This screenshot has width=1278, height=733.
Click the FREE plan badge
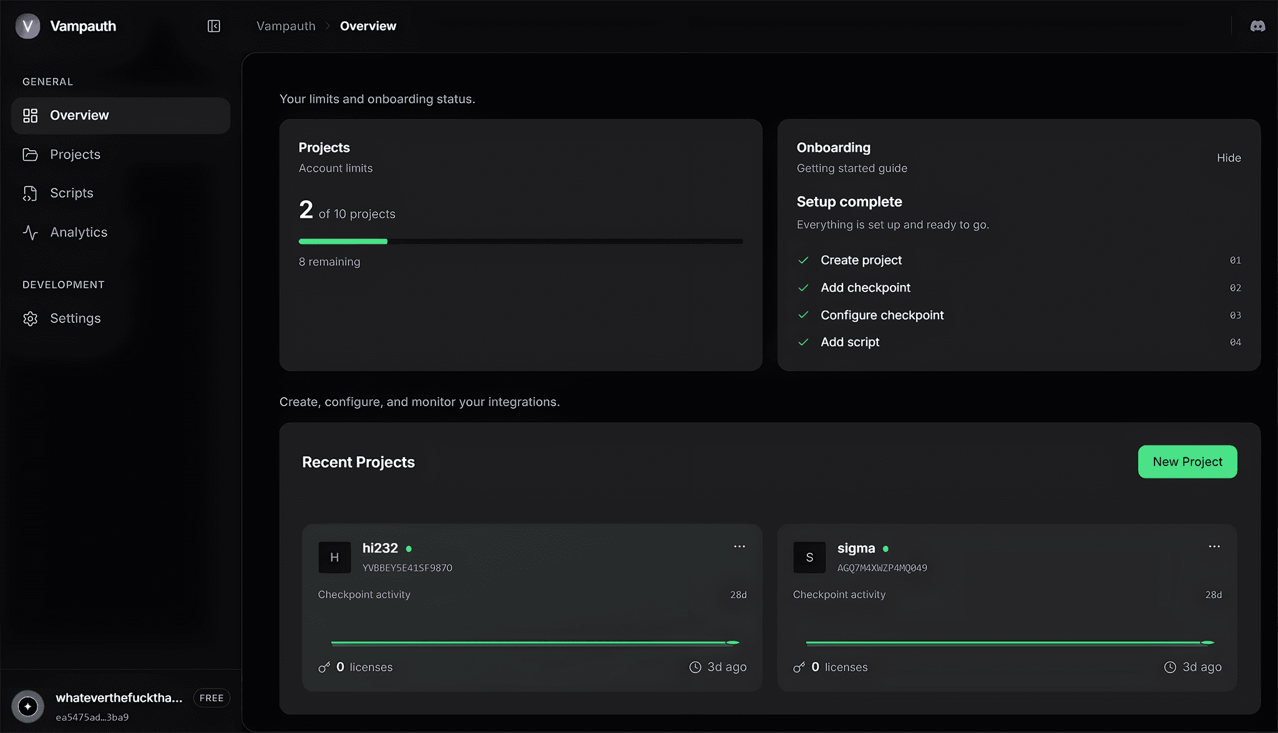(212, 698)
